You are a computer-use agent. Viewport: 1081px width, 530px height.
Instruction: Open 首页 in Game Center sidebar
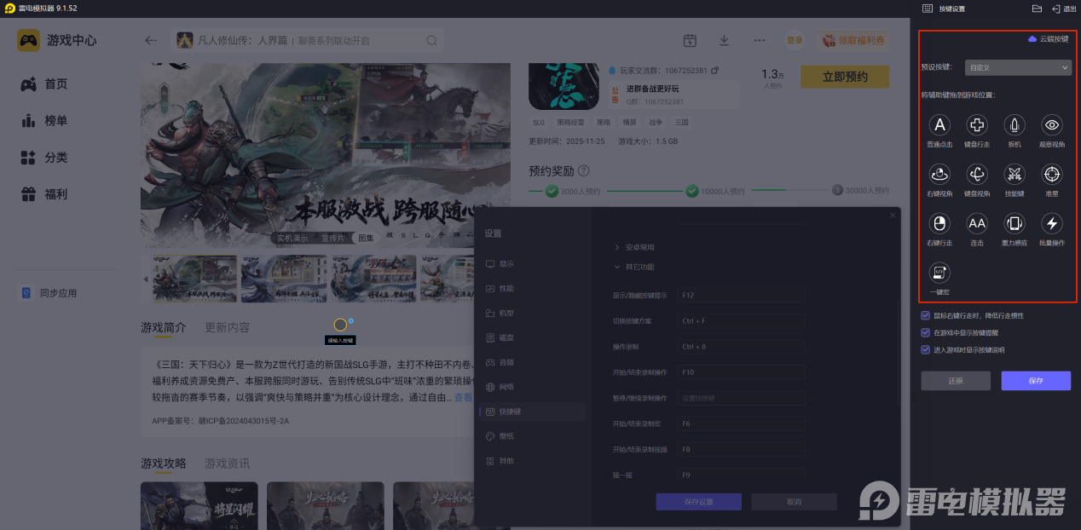coord(44,84)
